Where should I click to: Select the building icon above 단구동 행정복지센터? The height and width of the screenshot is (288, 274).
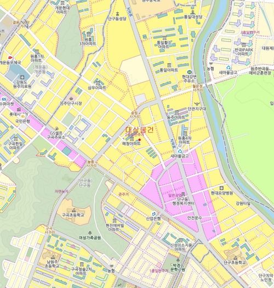click(183, 194)
